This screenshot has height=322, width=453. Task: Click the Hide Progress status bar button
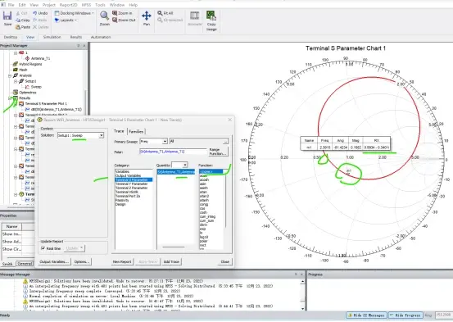pos(405,315)
